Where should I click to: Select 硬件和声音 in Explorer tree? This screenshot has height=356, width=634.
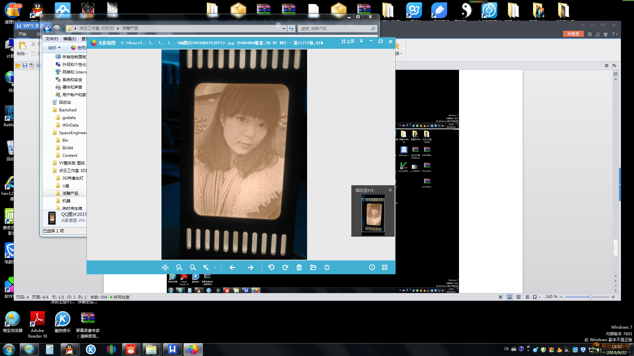click(x=72, y=87)
